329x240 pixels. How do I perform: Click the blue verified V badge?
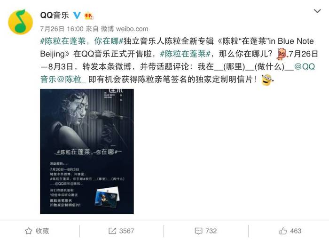pyautogui.click(x=77, y=15)
